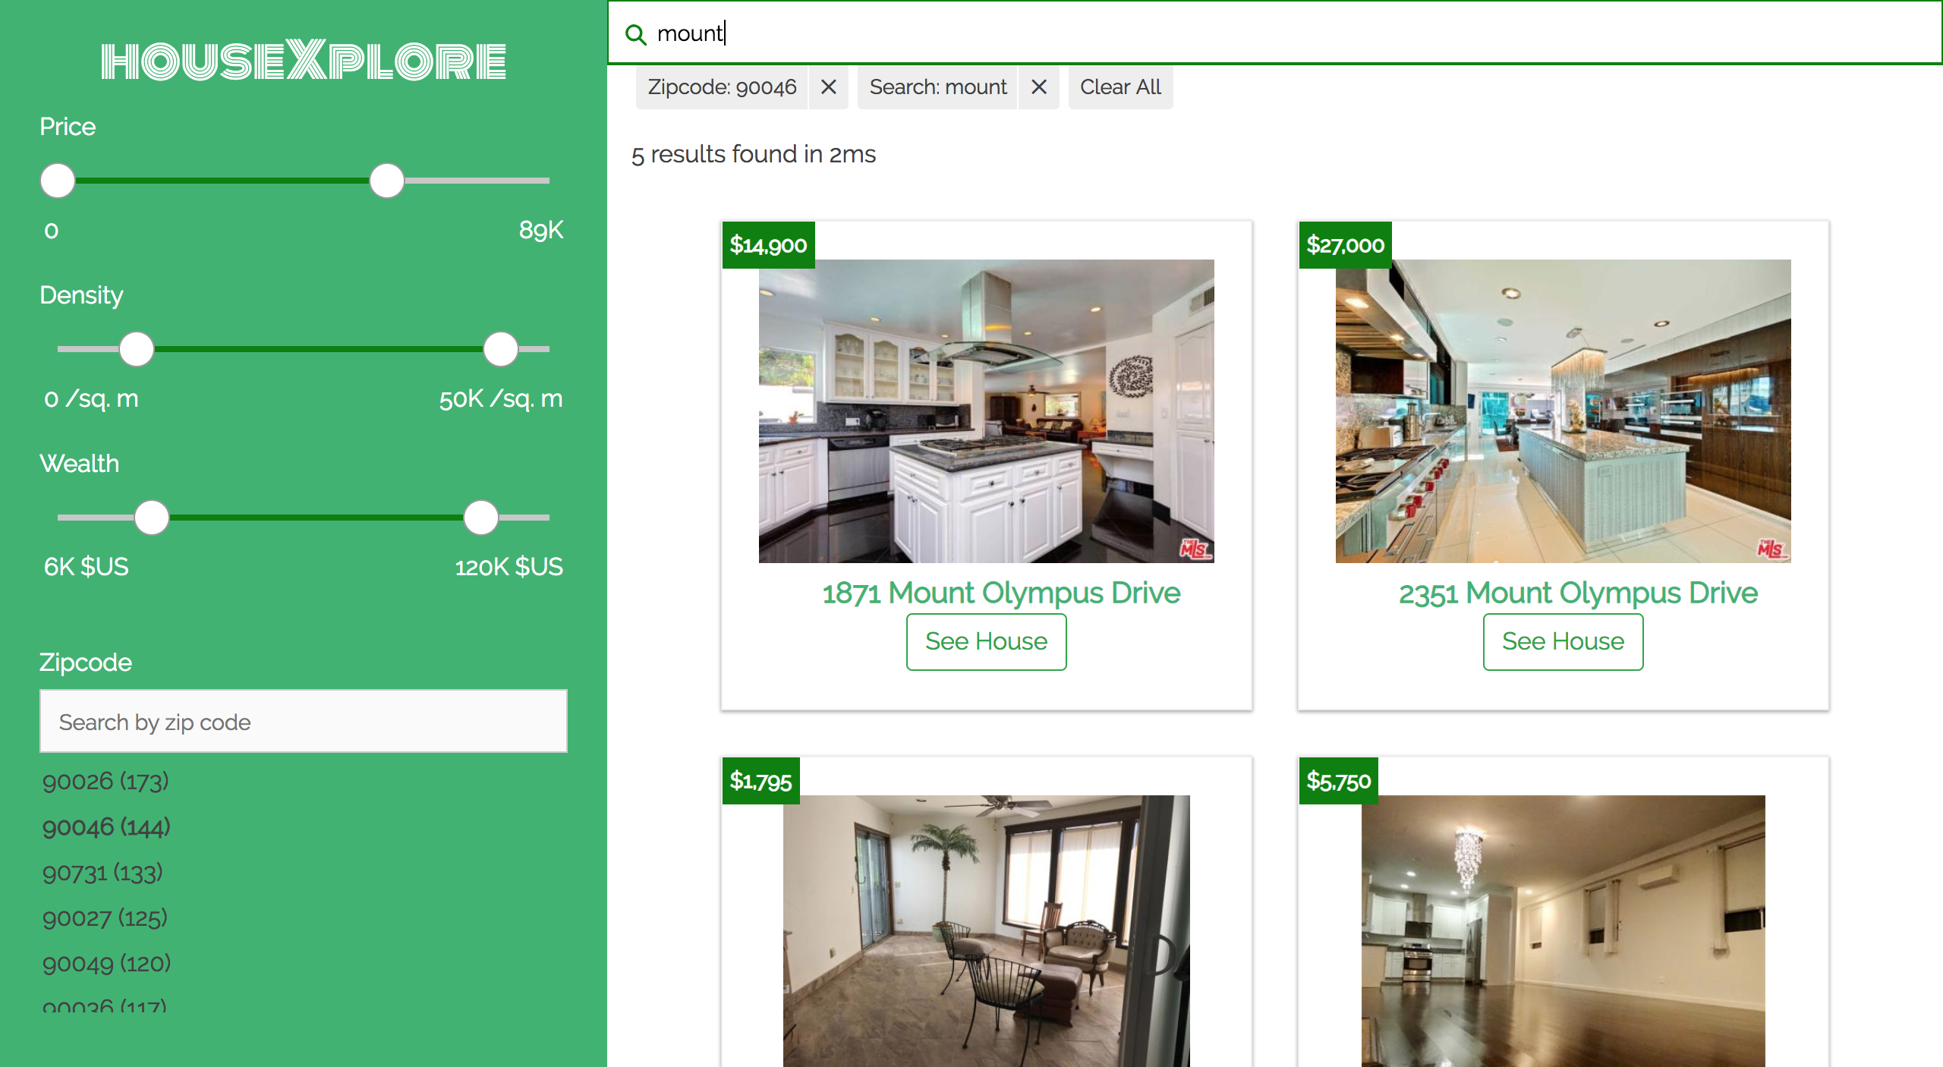Select zipcode 90027 (125)
1943x1067 pixels.
(105, 917)
